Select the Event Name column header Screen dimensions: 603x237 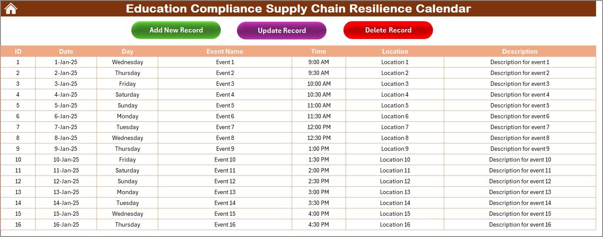[225, 51]
